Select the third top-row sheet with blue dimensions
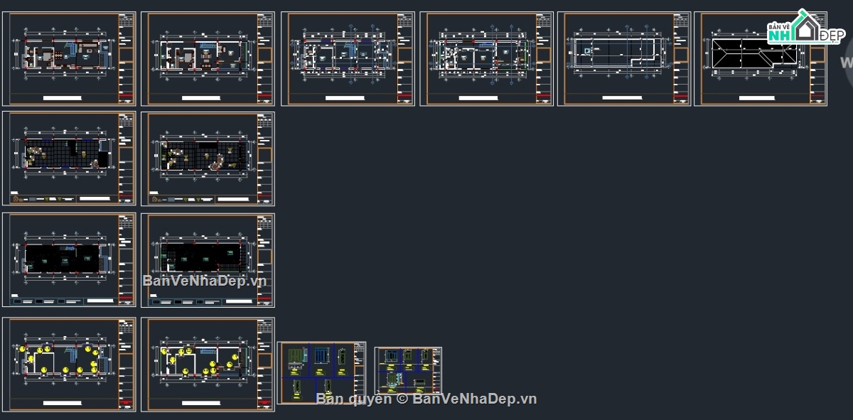 [x=348, y=59]
